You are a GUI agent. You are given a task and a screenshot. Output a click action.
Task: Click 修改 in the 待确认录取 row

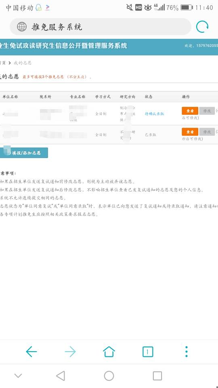207,111
